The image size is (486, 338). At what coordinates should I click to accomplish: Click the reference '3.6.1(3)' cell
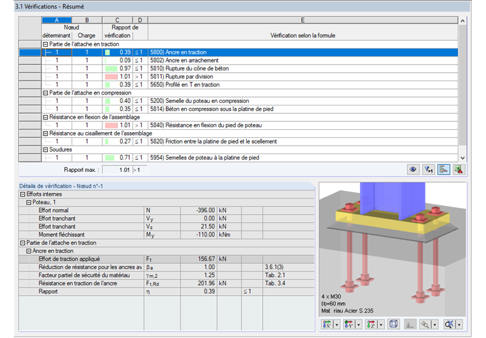coord(288,267)
